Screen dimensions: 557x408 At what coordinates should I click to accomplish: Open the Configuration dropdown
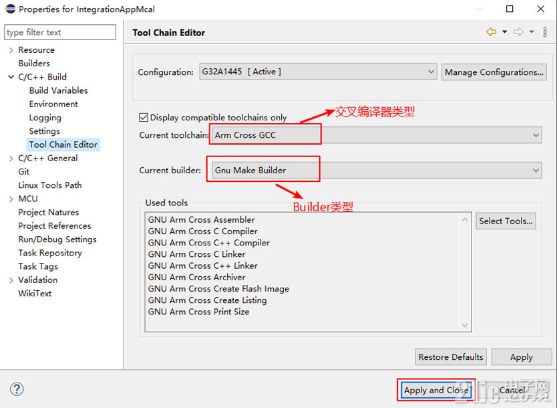(x=318, y=72)
